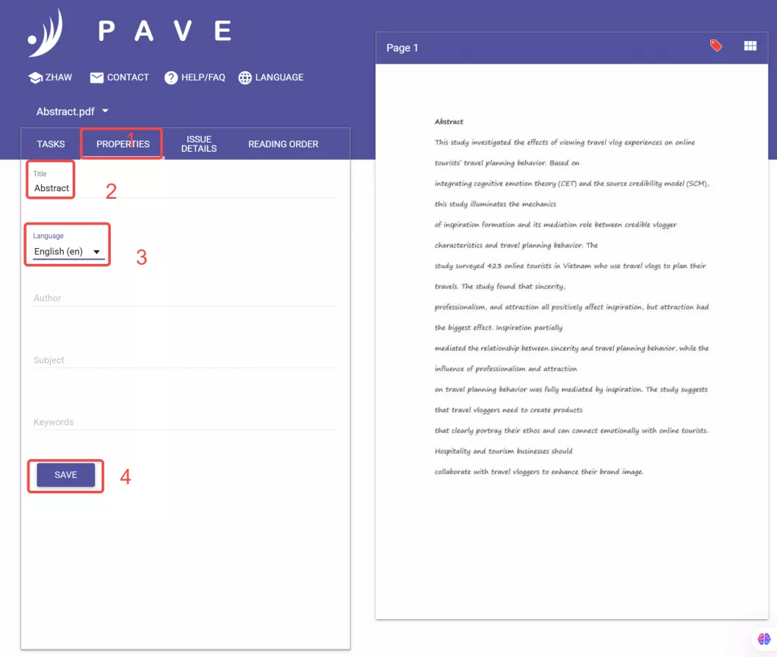This screenshot has height=657, width=777.
Task: Click the brain assistant icon at bottom right
Action: pos(764,639)
